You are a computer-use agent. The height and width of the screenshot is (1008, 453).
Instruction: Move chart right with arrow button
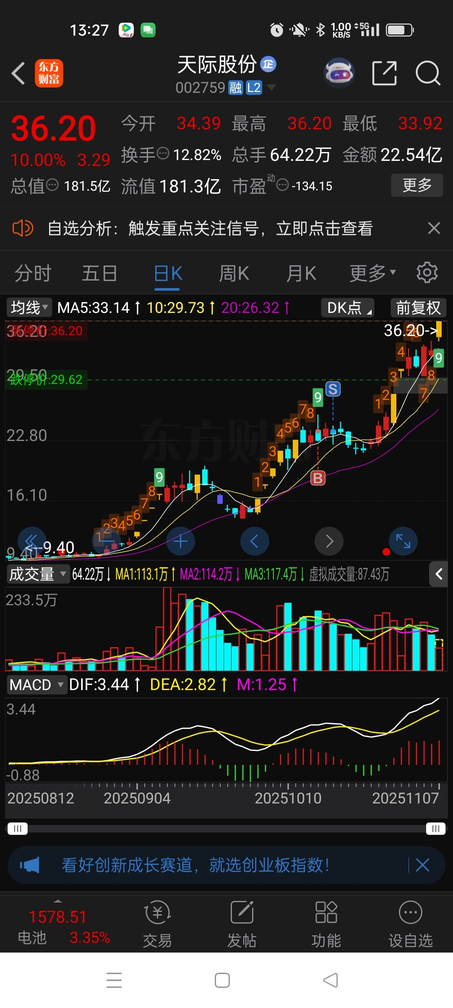(x=329, y=541)
